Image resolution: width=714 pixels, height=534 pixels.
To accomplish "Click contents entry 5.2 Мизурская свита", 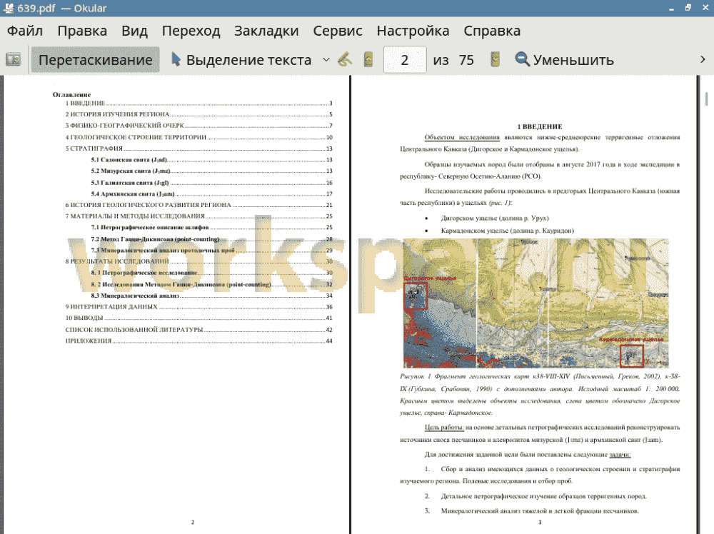I will click(x=211, y=171).
